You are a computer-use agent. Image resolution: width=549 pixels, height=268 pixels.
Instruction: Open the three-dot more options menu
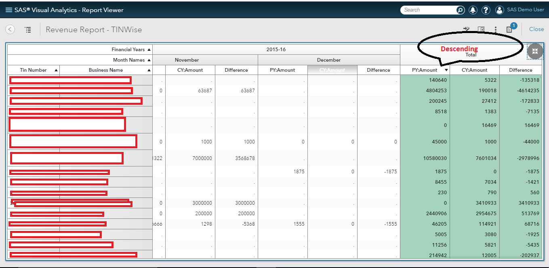pos(496,29)
